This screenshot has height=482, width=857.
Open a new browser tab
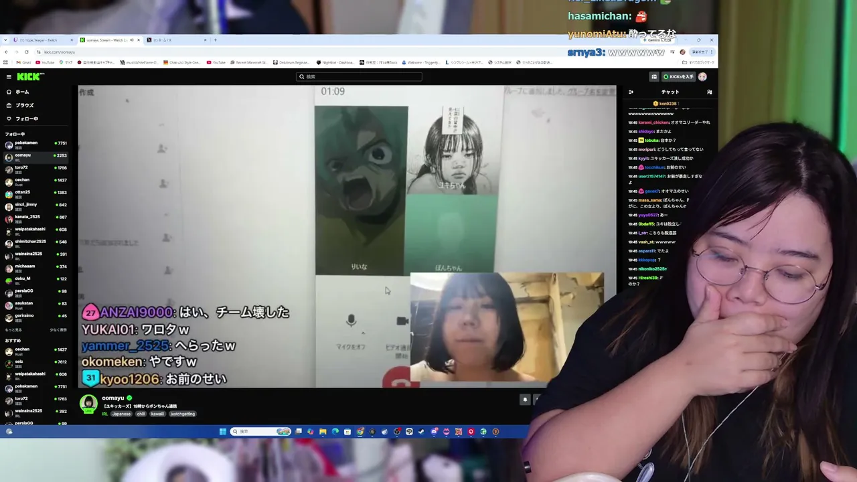click(x=216, y=40)
